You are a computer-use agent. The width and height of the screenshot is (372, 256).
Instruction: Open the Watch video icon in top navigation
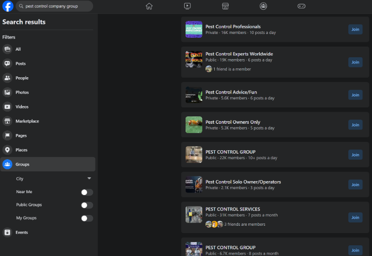(187, 6)
